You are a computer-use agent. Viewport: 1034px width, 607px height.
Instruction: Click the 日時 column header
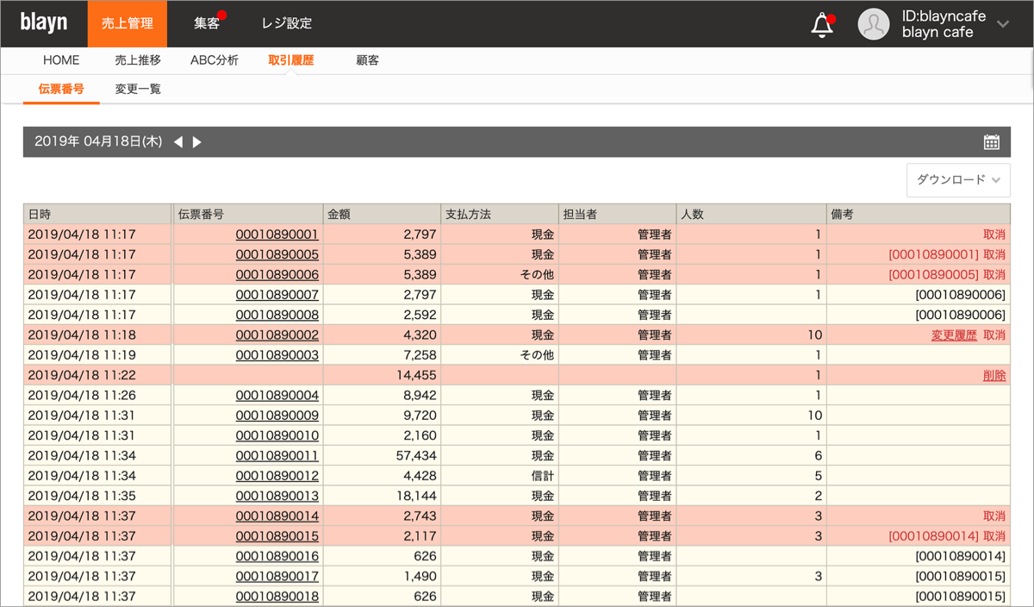click(x=97, y=214)
